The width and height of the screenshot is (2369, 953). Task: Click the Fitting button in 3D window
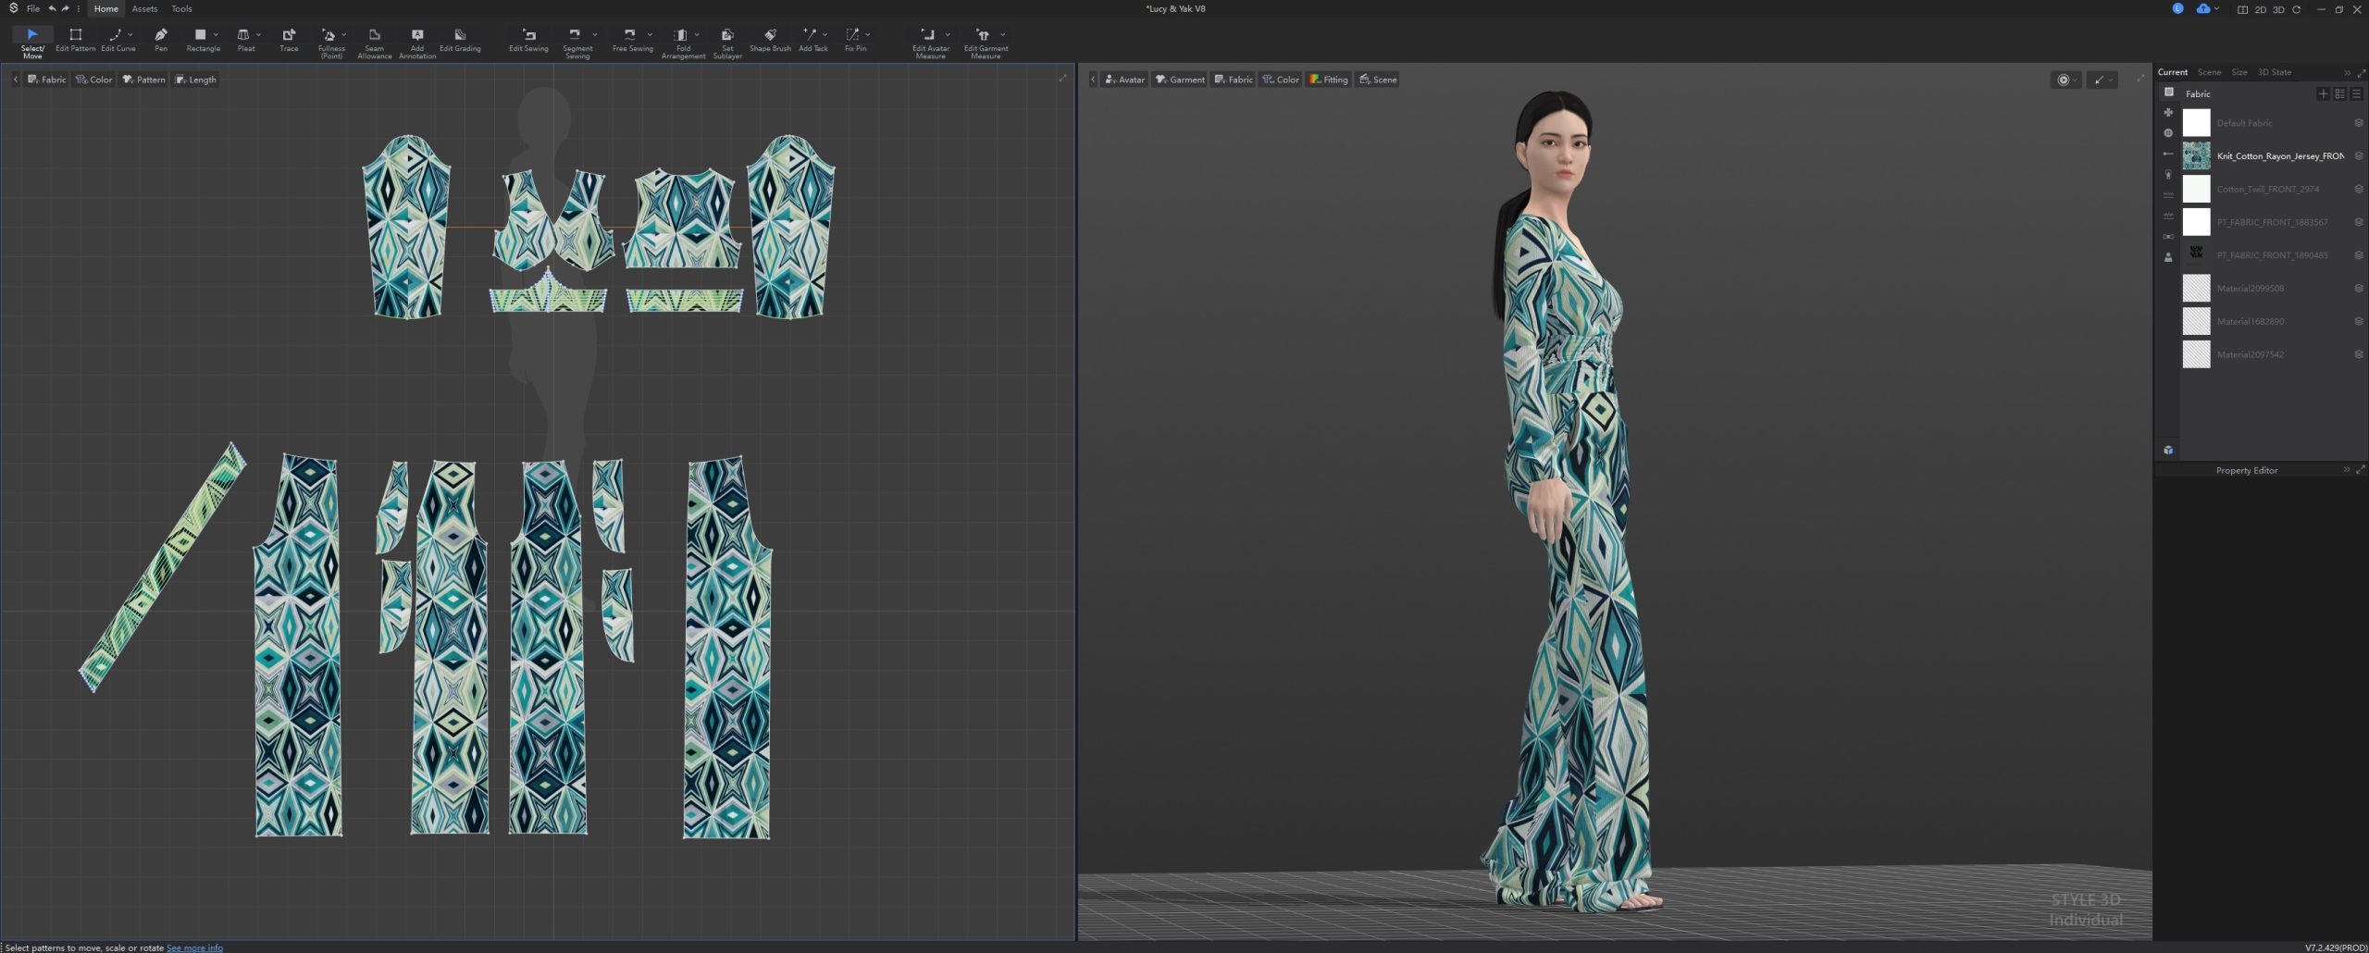pyautogui.click(x=1328, y=80)
